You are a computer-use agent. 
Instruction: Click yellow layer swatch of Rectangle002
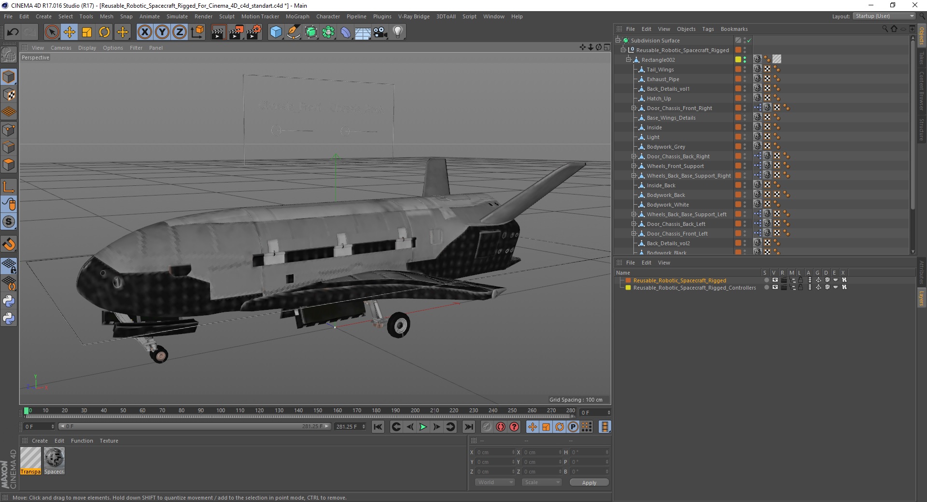click(x=738, y=60)
